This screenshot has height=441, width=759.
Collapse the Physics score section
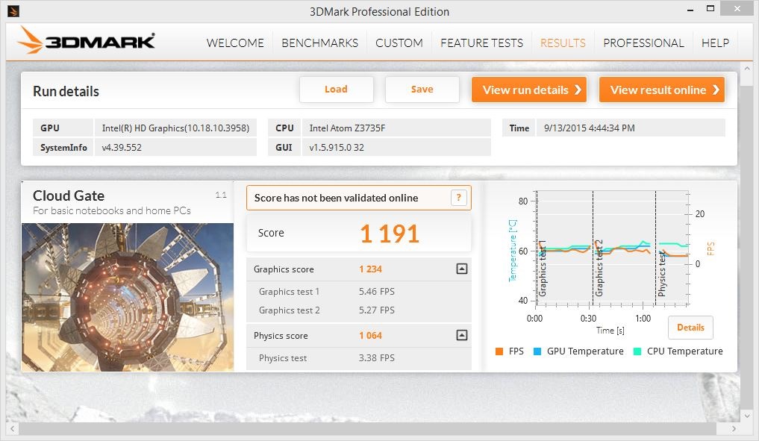(461, 336)
